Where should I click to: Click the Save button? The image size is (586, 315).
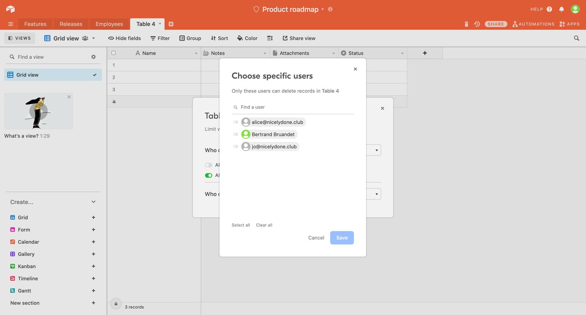pyautogui.click(x=342, y=238)
